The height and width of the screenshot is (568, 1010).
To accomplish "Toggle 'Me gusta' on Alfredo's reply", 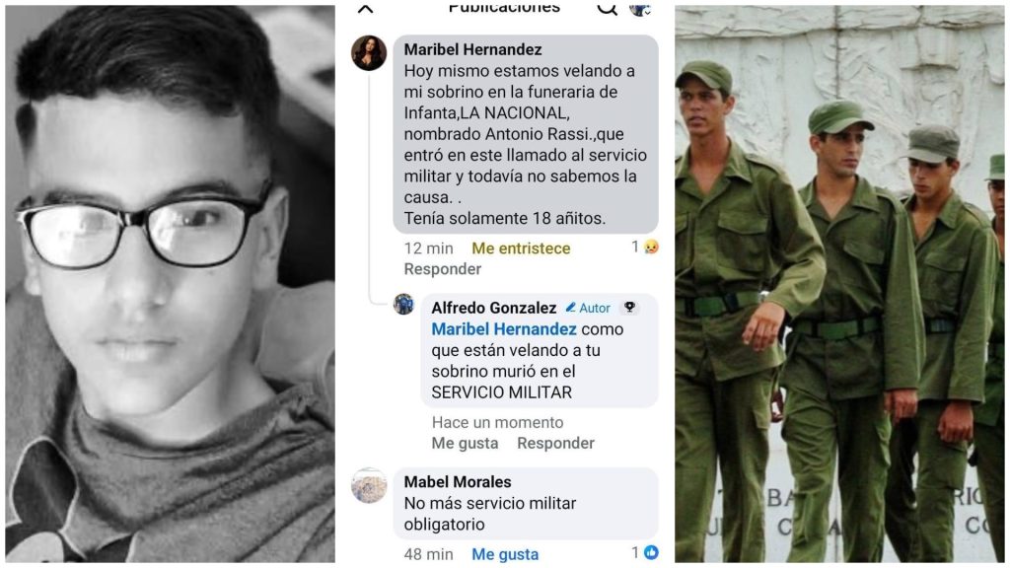I will 465,443.
